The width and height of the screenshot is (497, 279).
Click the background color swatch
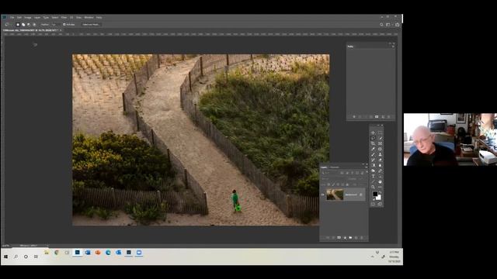click(379, 198)
